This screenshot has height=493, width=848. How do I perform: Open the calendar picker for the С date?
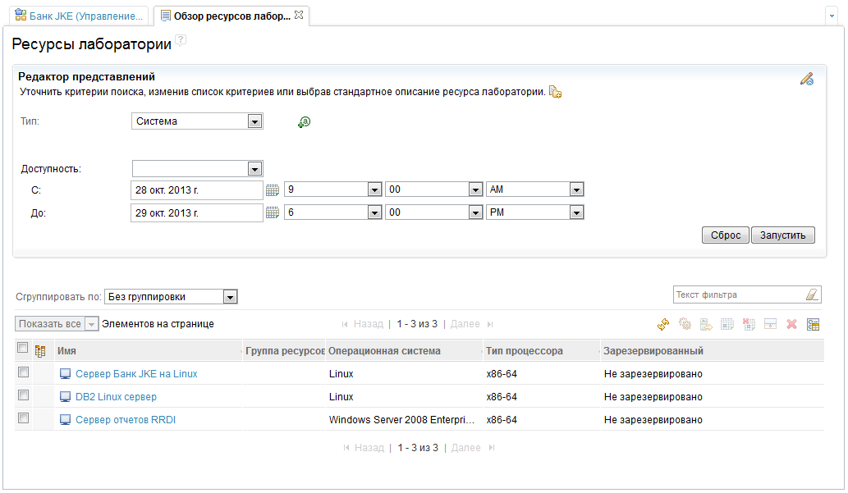[x=273, y=190]
